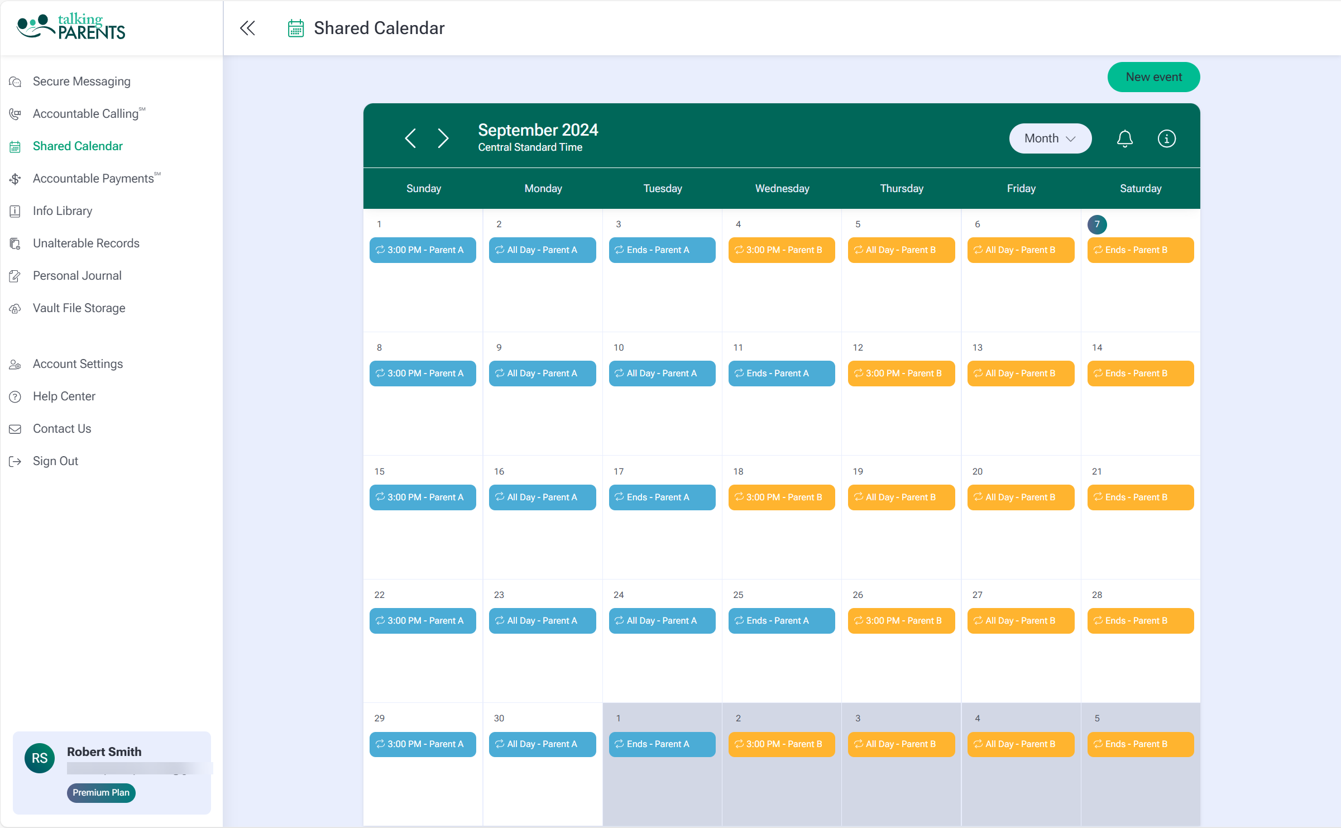Image resolution: width=1341 pixels, height=828 pixels.
Task: Open Accountable Payments
Action: click(x=97, y=179)
